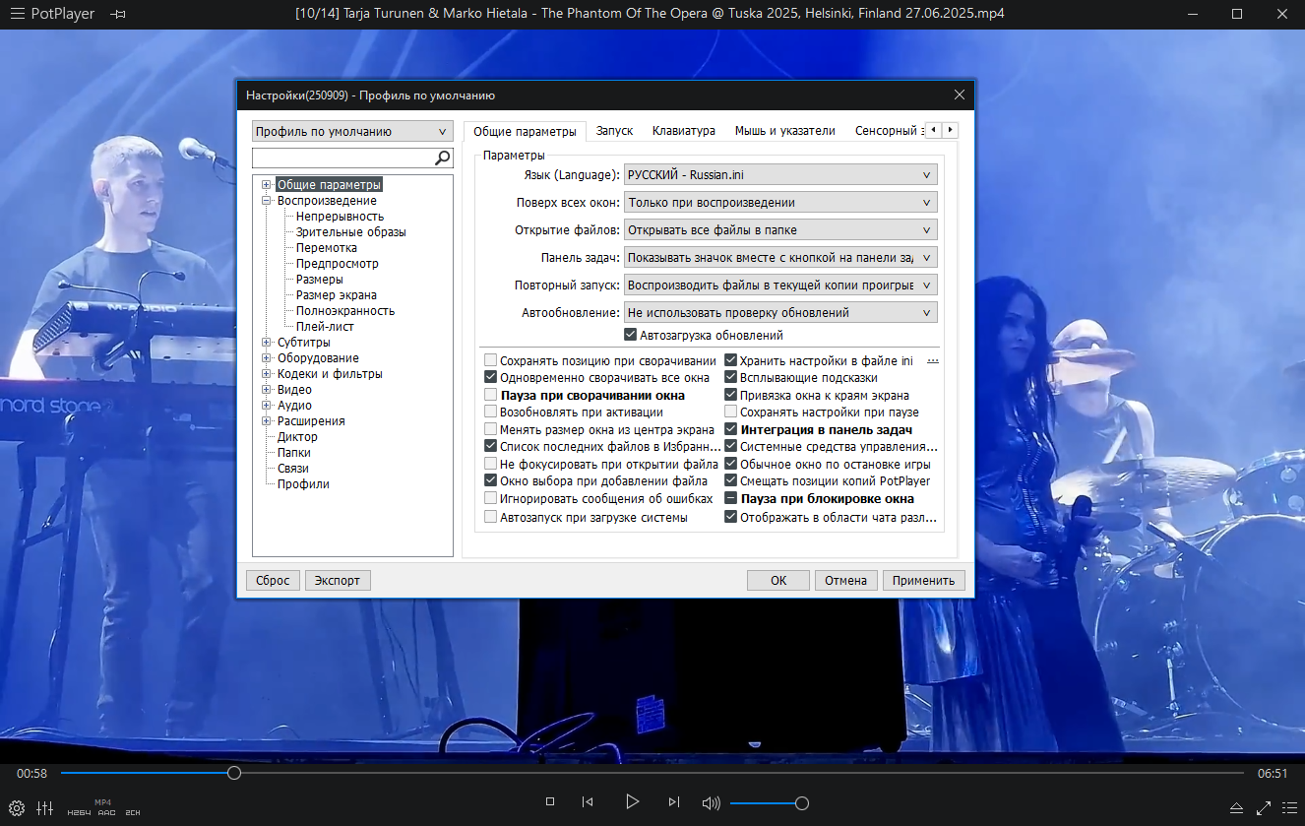Viewport: 1305px width, 826px height.
Task: Confirm settings with the OK button
Action: 777,580
